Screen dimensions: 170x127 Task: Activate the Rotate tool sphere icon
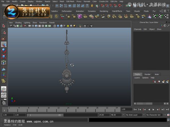click(x=4, y=50)
